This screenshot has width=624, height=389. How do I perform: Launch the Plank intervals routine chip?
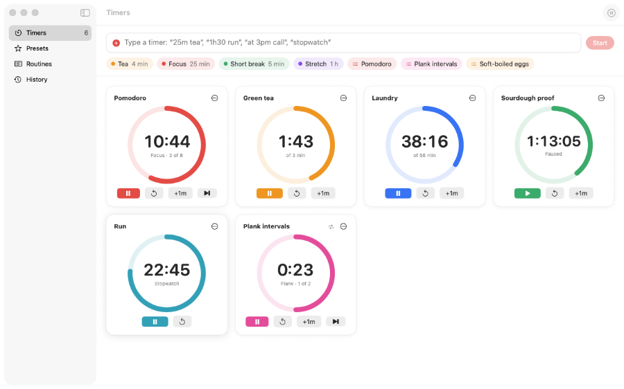pos(431,64)
